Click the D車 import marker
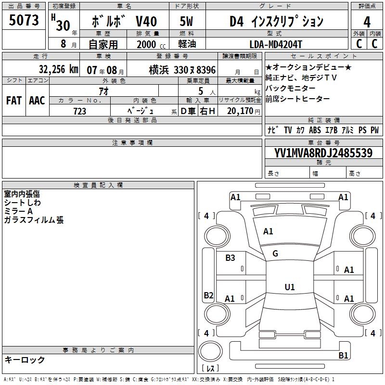The width and height of the screenshot is (385, 385). point(188,111)
